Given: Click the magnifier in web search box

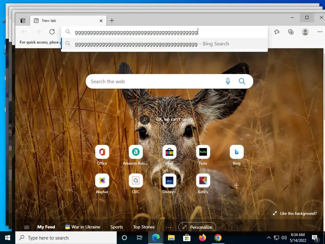Looking at the screenshot, I should coord(242,81).
